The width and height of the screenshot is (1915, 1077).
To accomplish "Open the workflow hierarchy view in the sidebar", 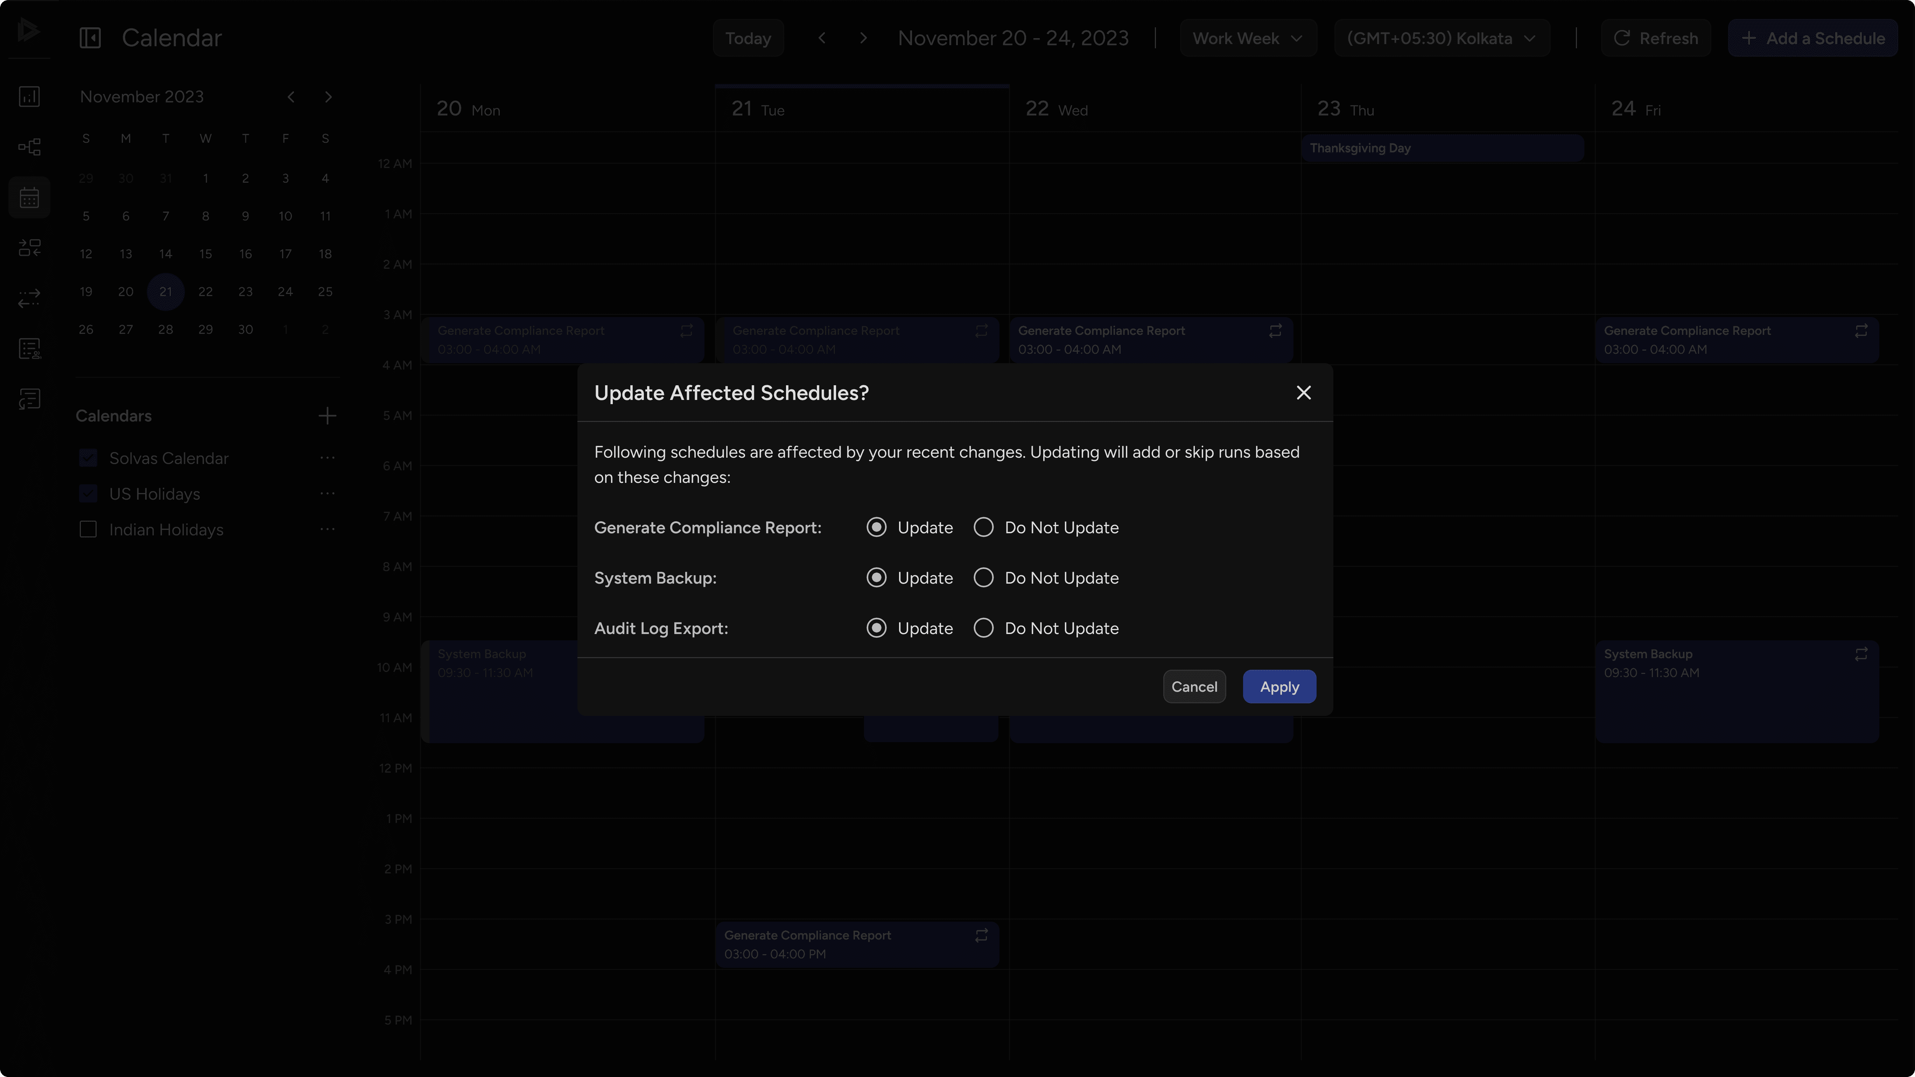I will 30,146.
